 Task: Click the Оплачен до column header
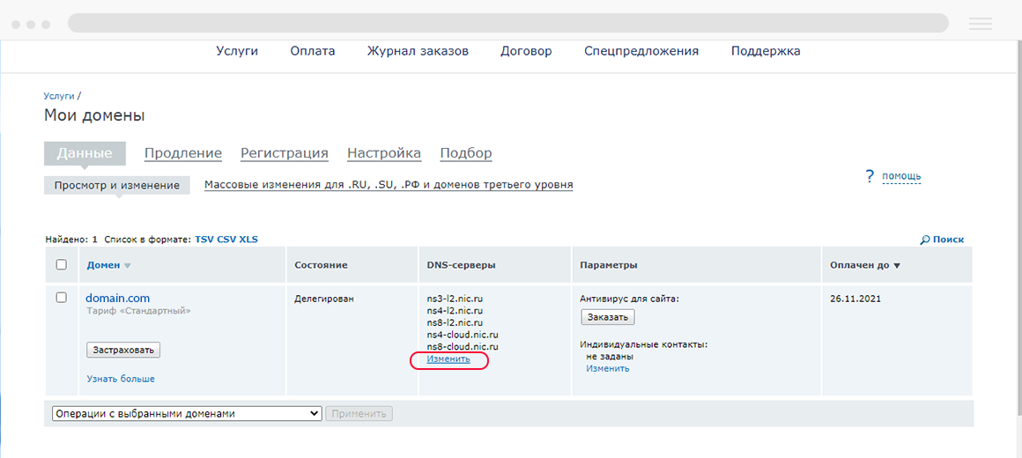(860, 265)
